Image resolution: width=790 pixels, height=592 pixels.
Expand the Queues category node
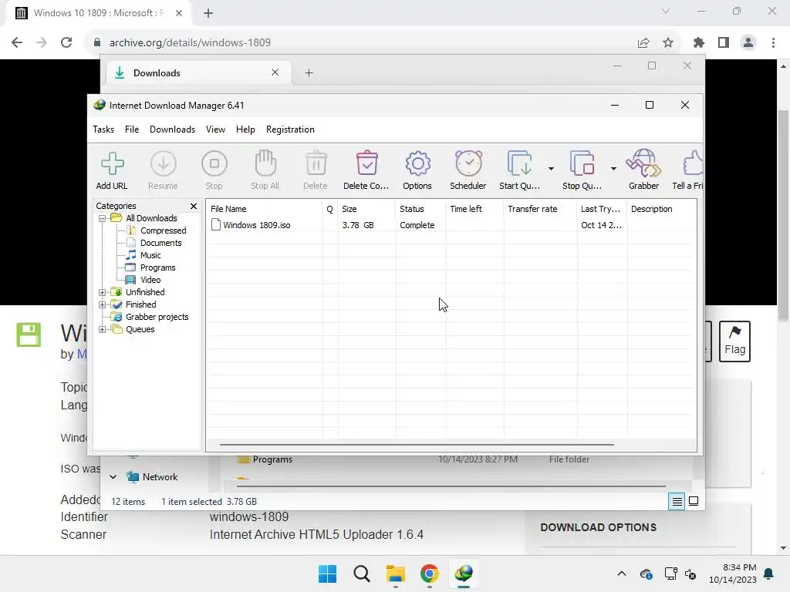click(x=103, y=330)
